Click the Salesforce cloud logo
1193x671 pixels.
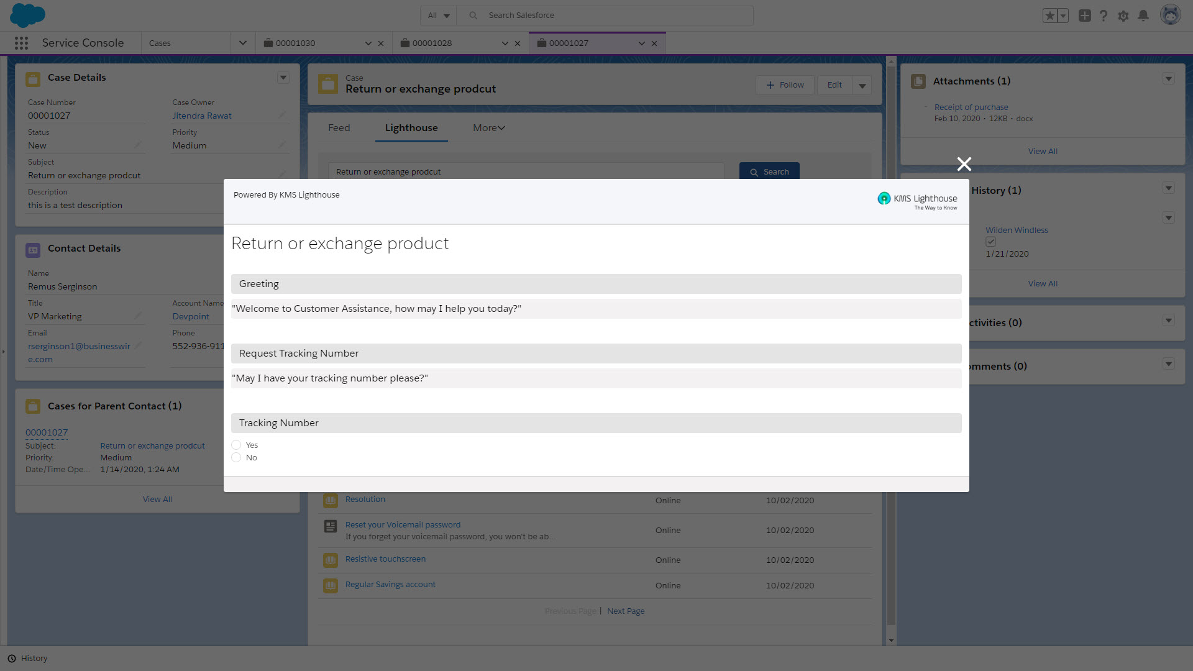coord(27,15)
